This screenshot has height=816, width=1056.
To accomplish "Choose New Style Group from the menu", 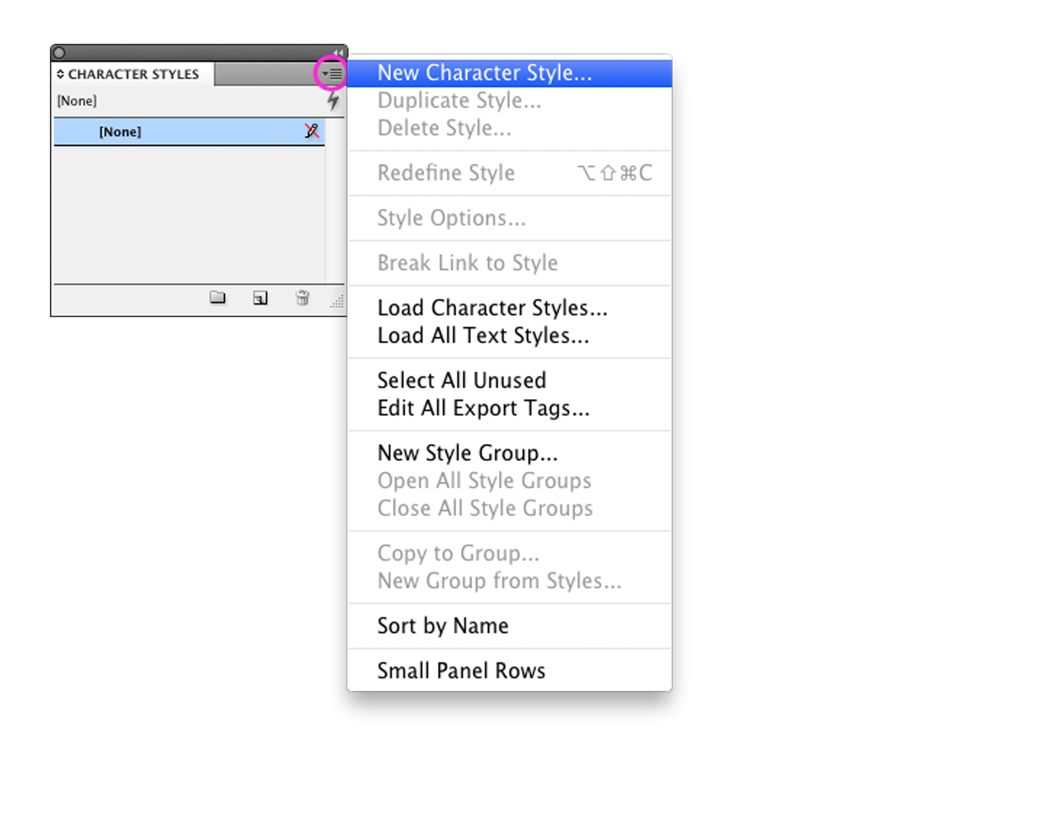I will 467,453.
